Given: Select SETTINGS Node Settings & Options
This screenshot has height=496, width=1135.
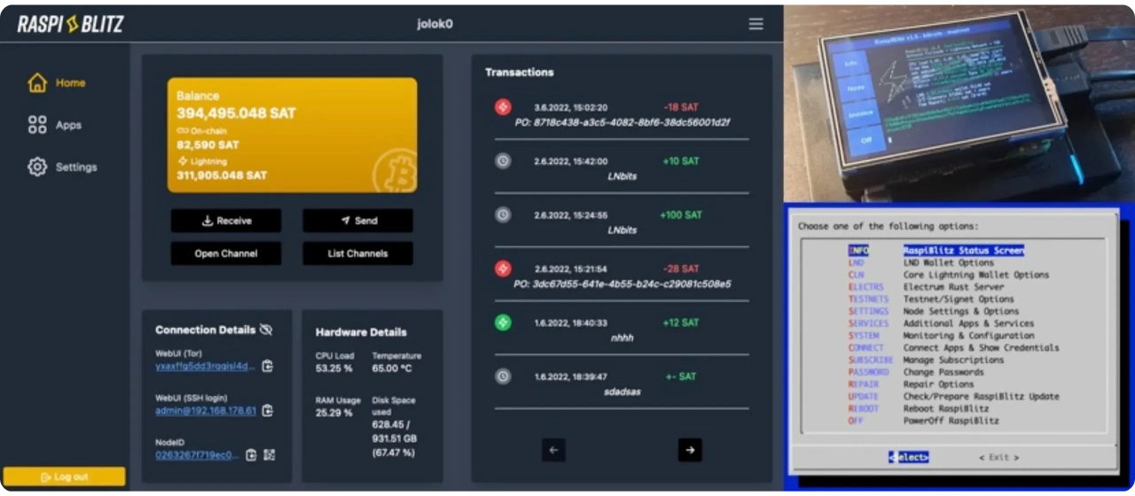Looking at the screenshot, I should [934, 312].
